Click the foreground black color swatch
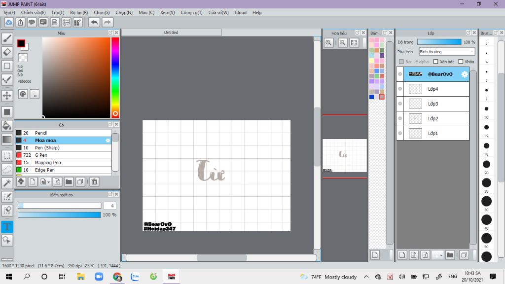505x284 pixels. [21, 43]
